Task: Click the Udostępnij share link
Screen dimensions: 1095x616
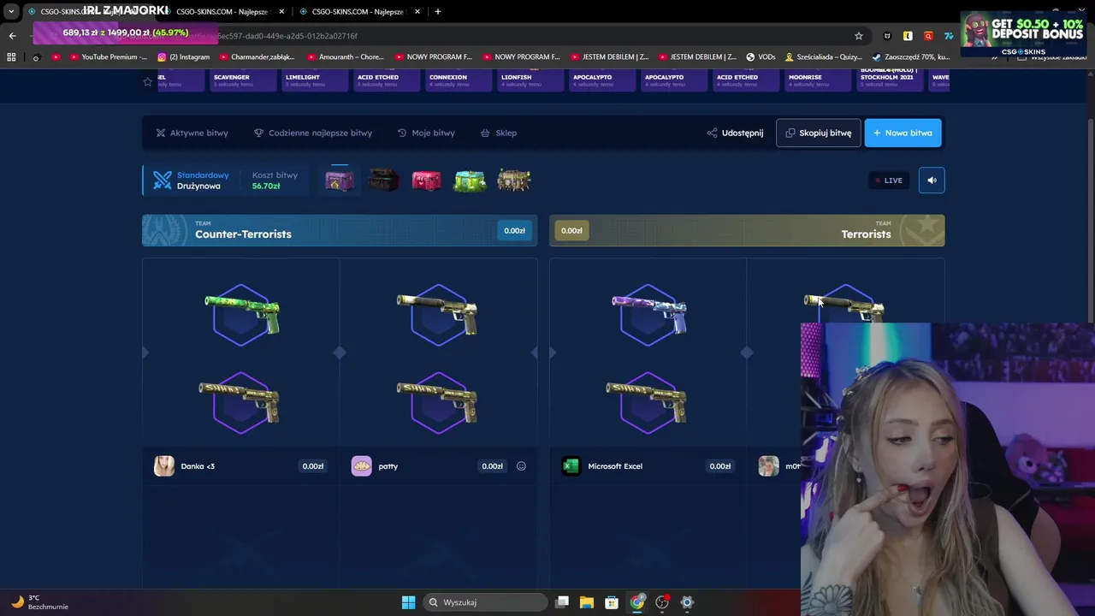Action: [735, 133]
